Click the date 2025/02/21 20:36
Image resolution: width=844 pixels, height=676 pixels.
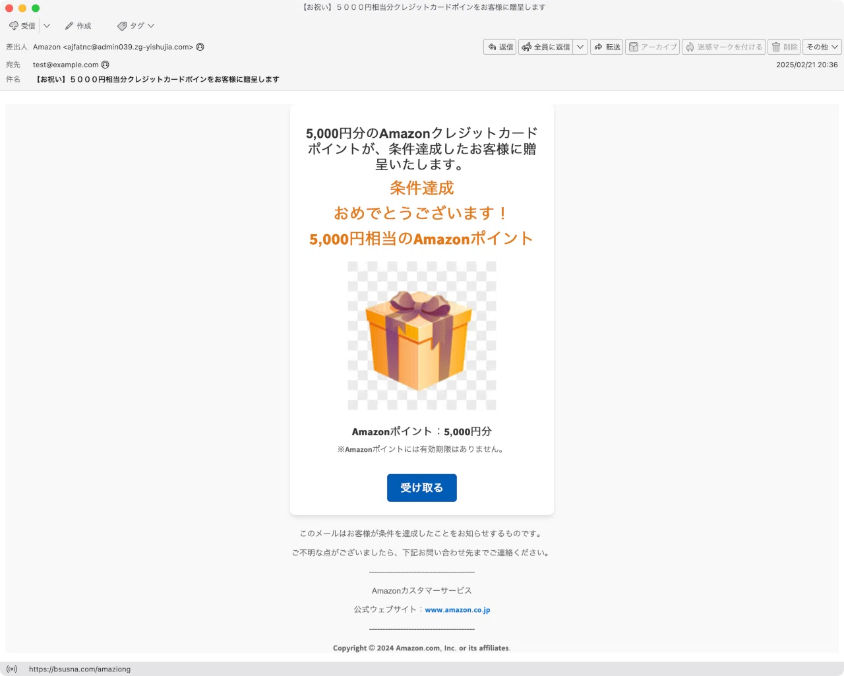[807, 65]
